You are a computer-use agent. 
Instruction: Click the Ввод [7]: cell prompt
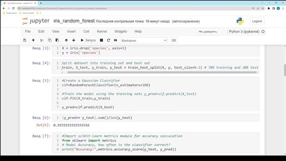tap(42, 136)
